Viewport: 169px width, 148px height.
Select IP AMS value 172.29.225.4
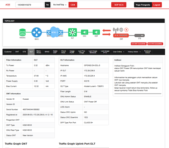pyautogui.click(x=89, y=76)
